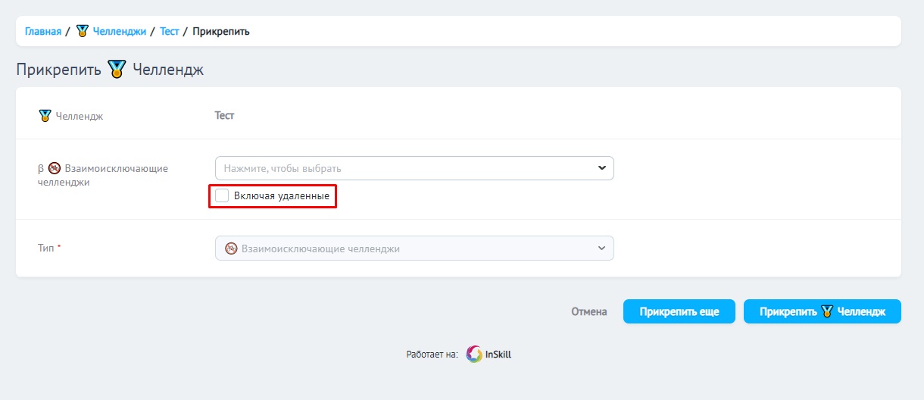Click the chevron arrow of the challenge selector
Image resolution: width=924 pixels, height=400 pixels.
(602, 168)
